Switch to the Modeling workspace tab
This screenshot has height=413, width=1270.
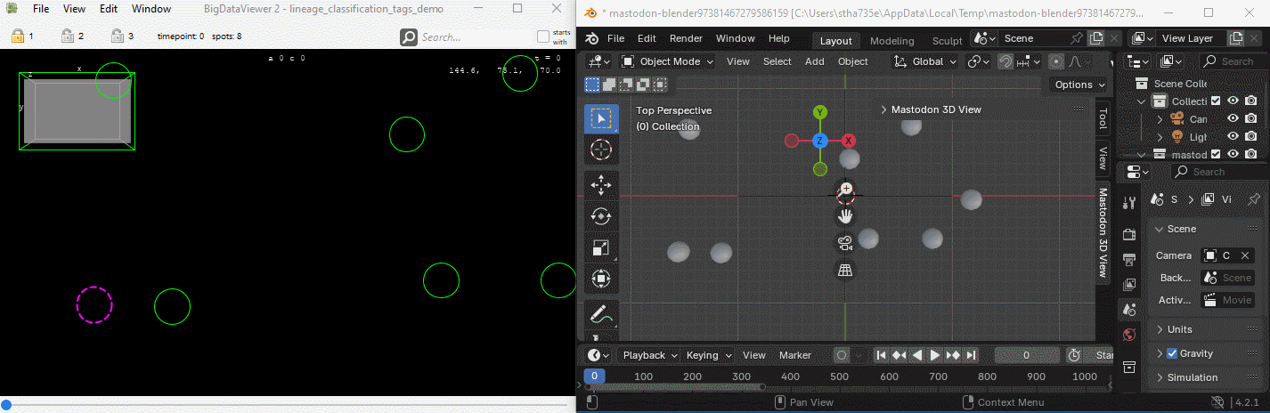pos(891,40)
